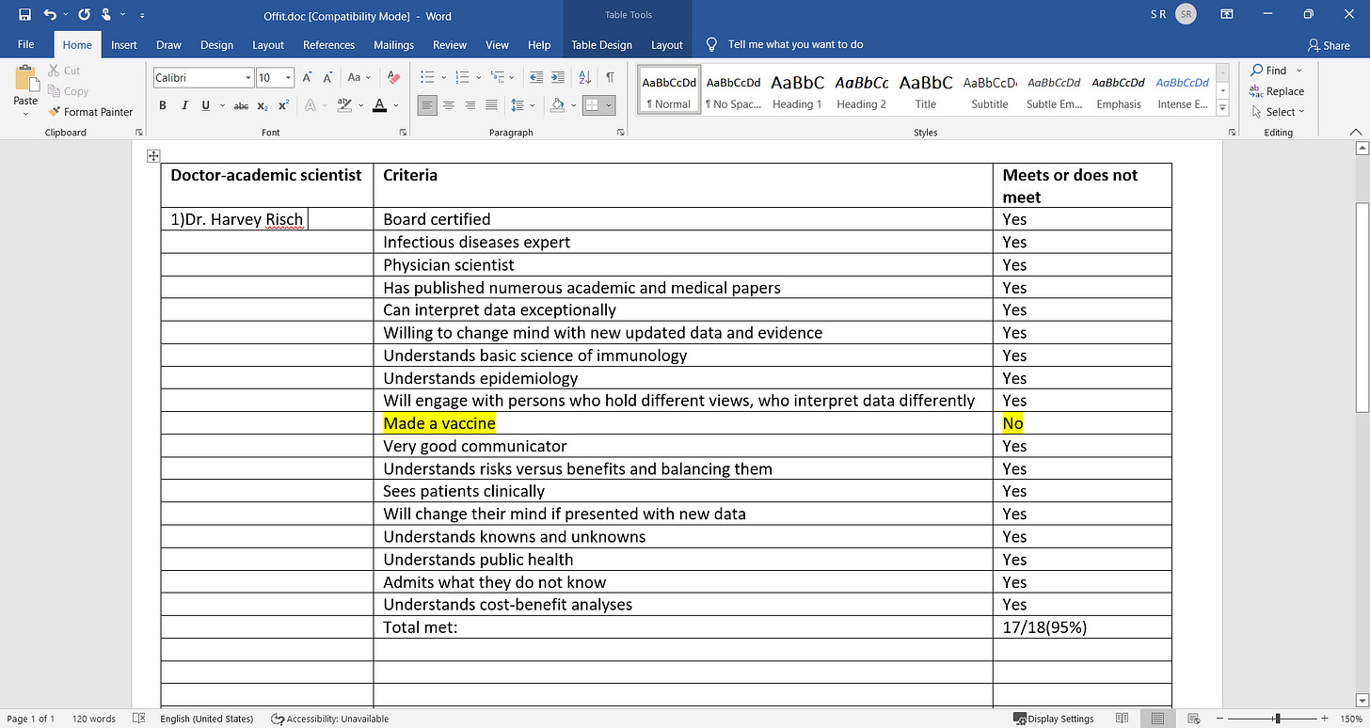Open Accessibility checker in status bar
Image resolution: width=1370 pixels, height=728 pixels.
pos(329,719)
